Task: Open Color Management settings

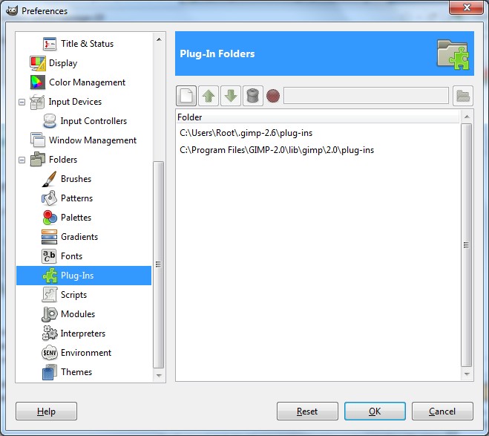Action: 87,82
